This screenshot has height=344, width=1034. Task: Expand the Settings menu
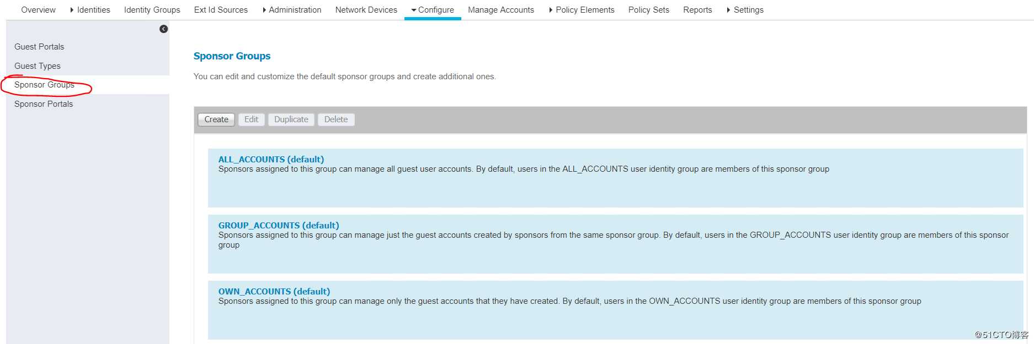(x=745, y=10)
